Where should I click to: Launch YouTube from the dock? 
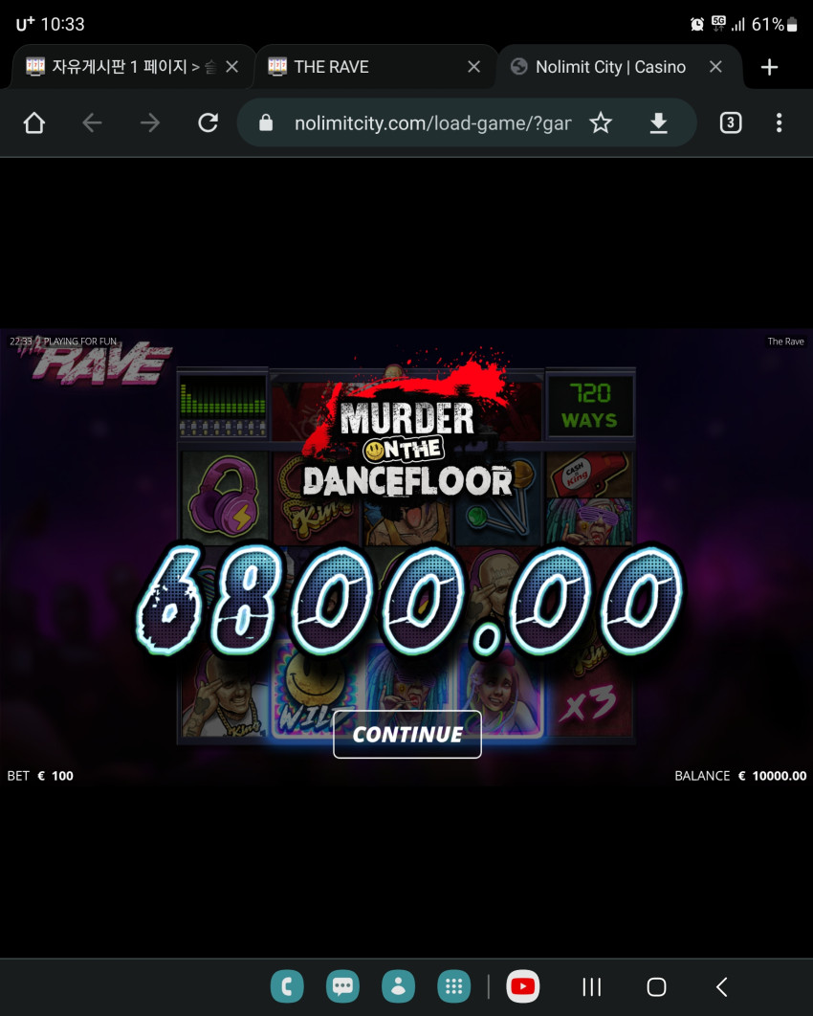tap(523, 986)
